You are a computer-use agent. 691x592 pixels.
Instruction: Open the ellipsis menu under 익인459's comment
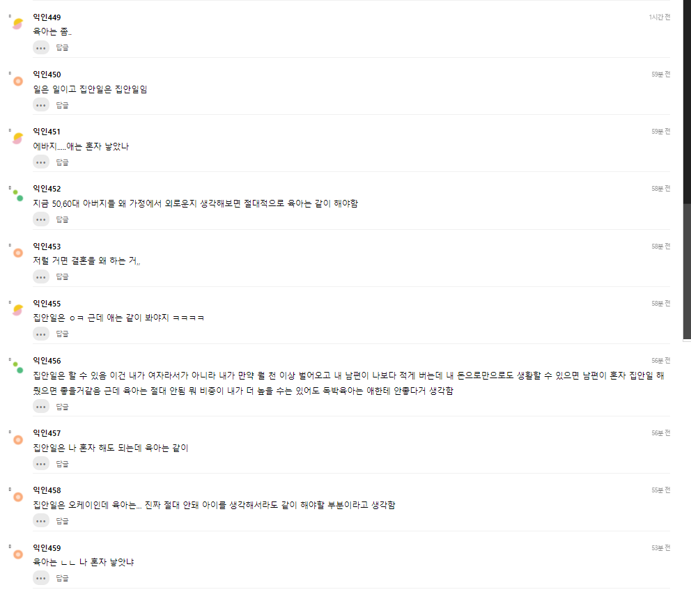(x=41, y=578)
